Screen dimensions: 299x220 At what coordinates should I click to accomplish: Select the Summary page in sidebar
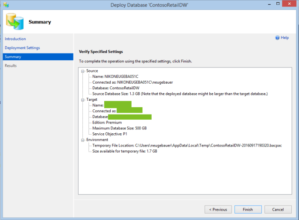13,57
